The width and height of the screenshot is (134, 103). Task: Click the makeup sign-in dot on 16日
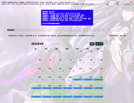coord(84,71)
